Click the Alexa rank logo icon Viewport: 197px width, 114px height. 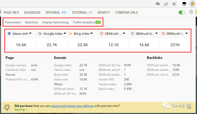point(9,34)
